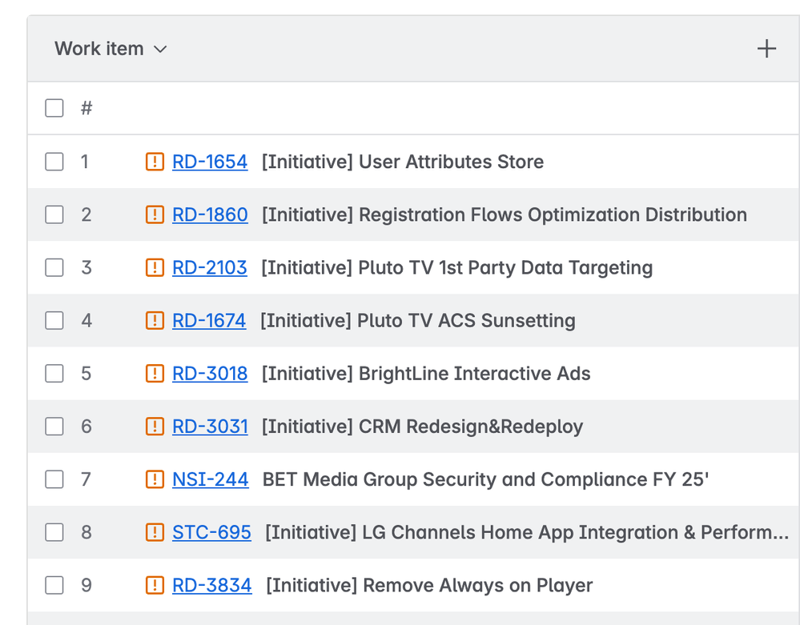800x625 pixels.
Task: Click the priority icon next to RD-1654
Action: point(154,162)
